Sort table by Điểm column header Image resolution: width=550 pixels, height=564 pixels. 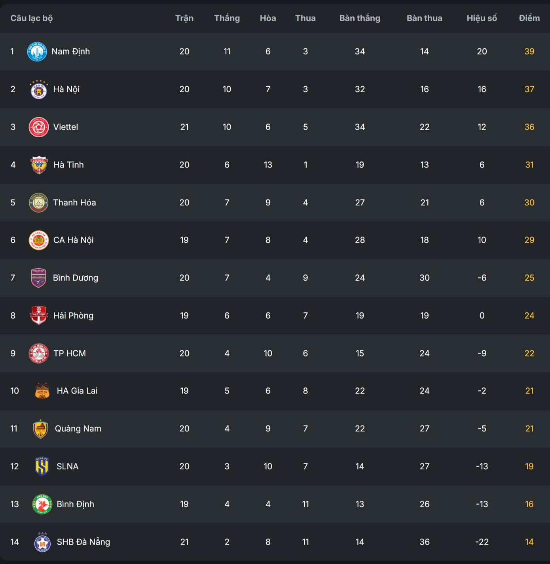tap(529, 18)
